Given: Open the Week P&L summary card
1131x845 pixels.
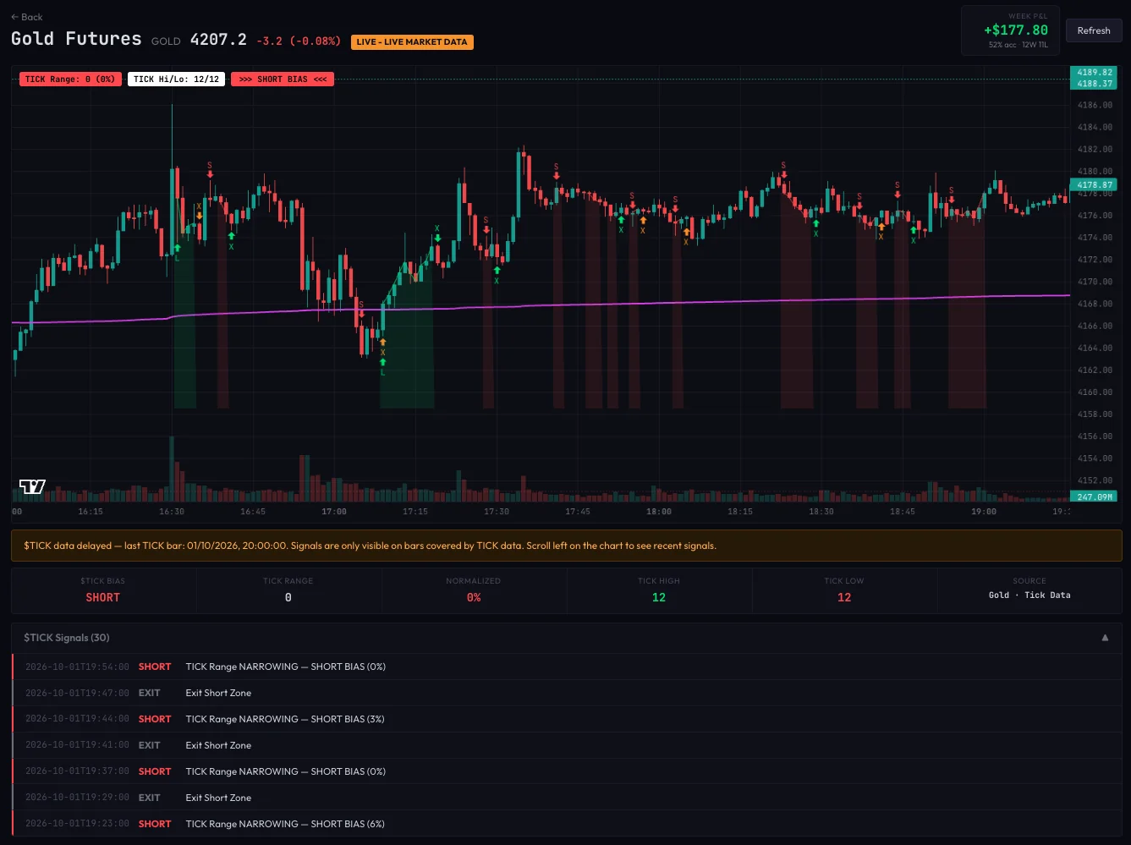Looking at the screenshot, I should tap(1010, 30).
